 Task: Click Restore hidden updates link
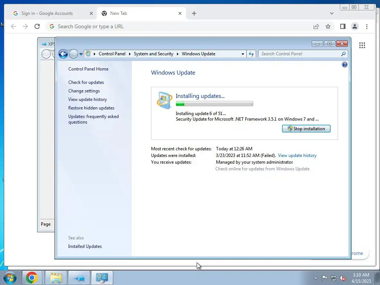(x=91, y=108)
